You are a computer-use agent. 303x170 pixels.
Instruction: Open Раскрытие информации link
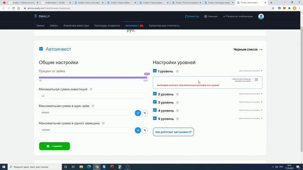[x=238, y=17]
